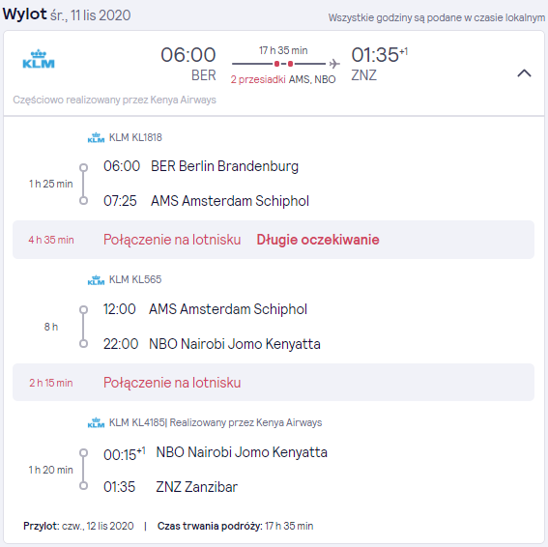Viewport: 548px width, 547px height.
Task: Click KLM logo beside flight KL4185
Action: pos(96,423)
